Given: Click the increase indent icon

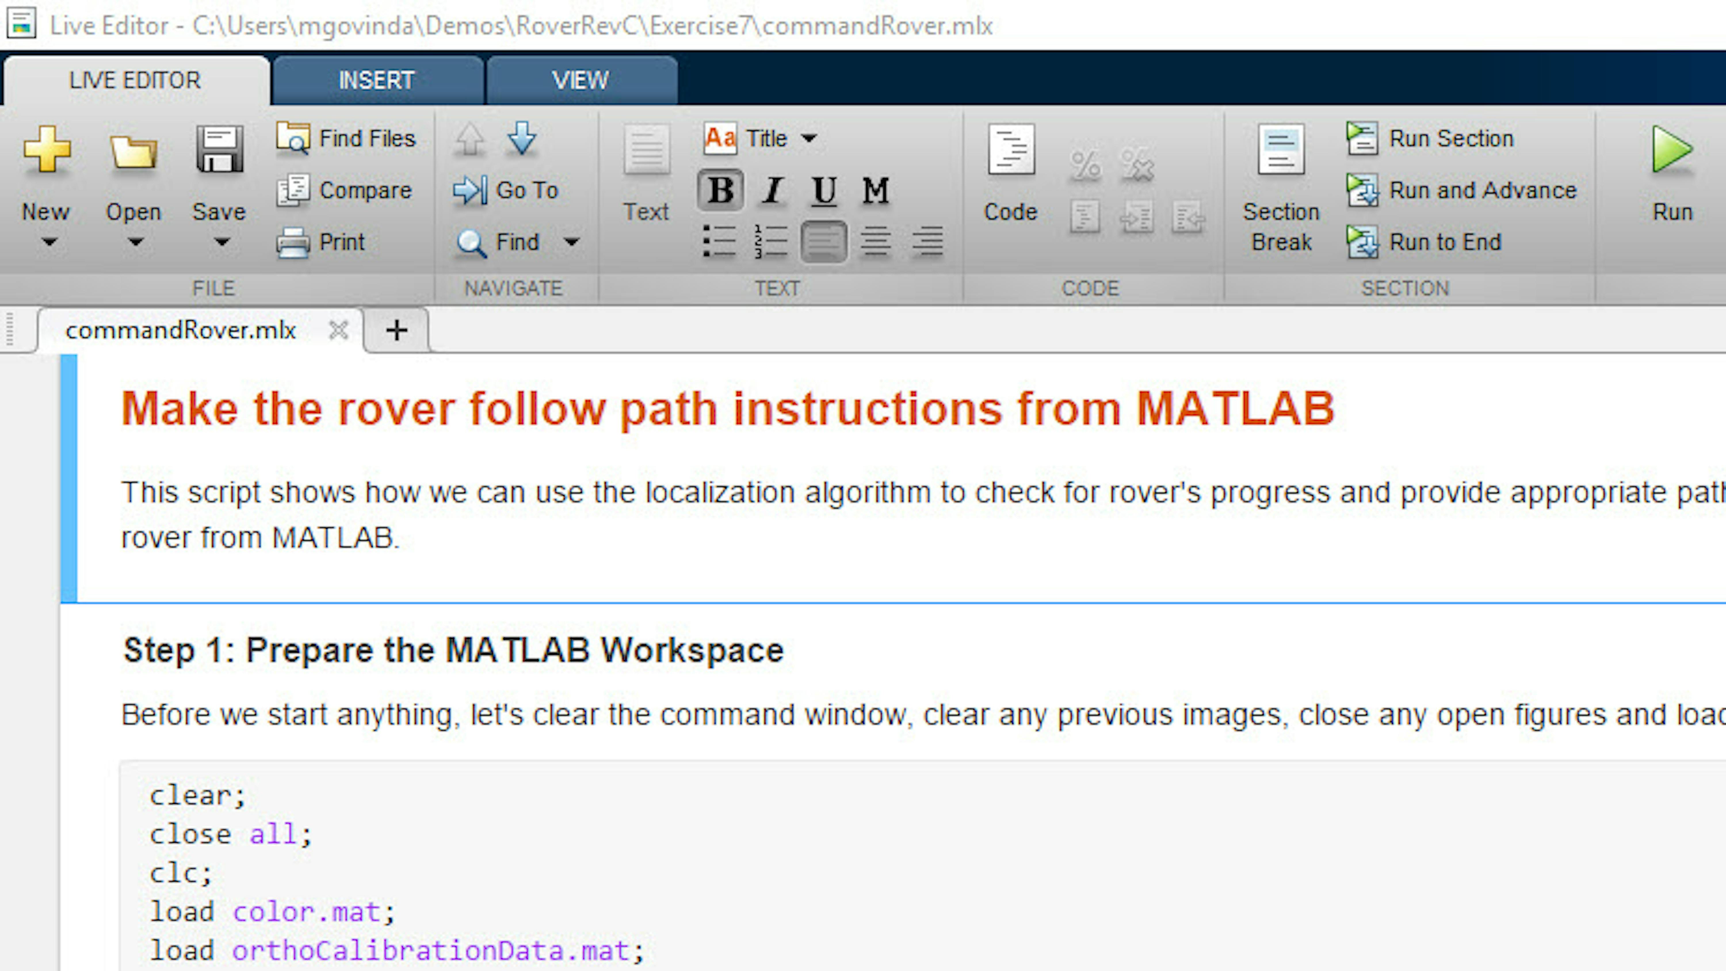Looking at the screenshot, I should [x=1137, y=217].
